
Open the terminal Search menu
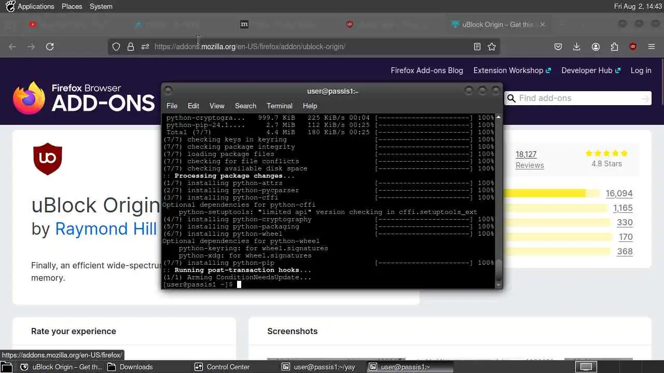(x=245, y=106)
